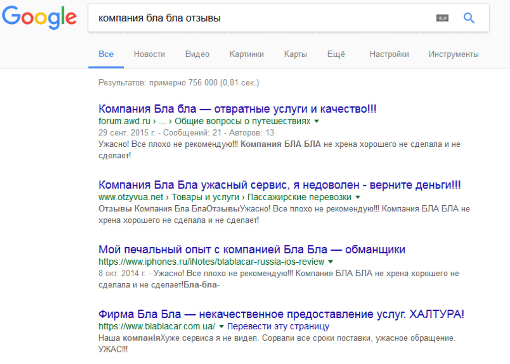The image size is (510, 364).
Task: Open the Карты tab
Action: 295,54
